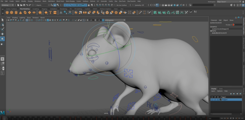Switch to the Rigging shelf tab
This screenshot has width=245, height=120.
tap(45, 9)
